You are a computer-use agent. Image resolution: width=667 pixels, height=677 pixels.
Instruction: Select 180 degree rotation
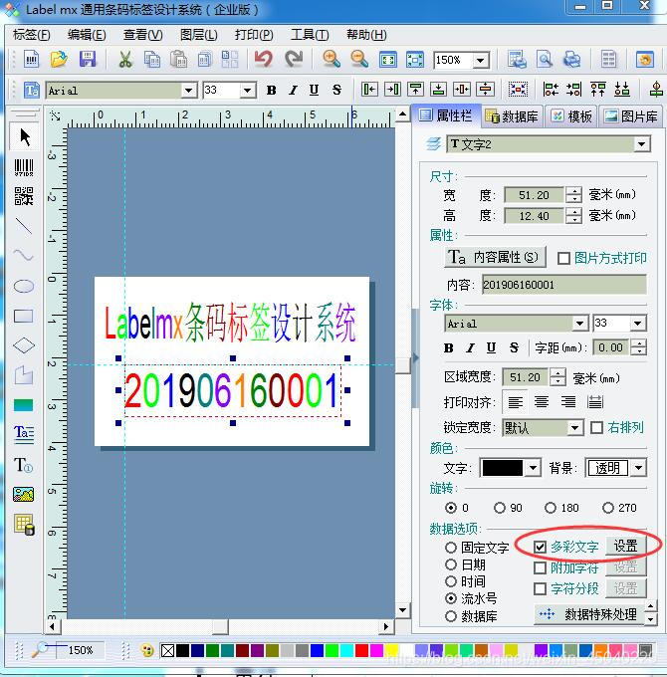(x=551, y=508)
